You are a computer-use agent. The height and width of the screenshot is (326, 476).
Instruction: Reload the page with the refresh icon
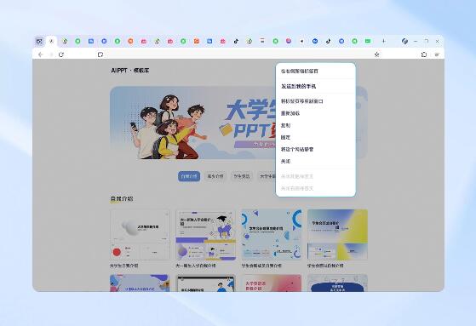point(61,54)
